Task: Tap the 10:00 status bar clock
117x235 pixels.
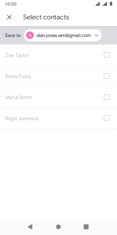Action: coord(11,4)
